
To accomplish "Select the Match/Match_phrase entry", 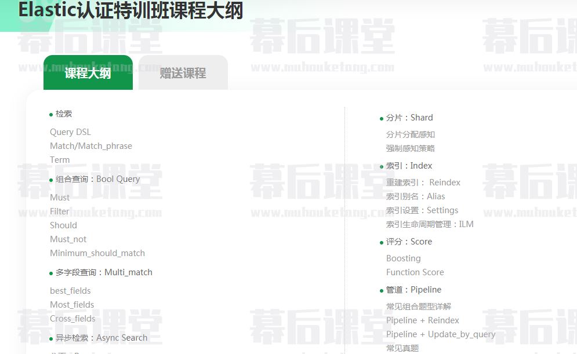I will tap(91, 146).
